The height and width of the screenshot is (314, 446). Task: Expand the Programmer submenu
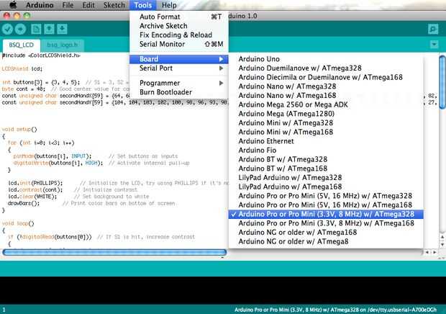point(179,83)
